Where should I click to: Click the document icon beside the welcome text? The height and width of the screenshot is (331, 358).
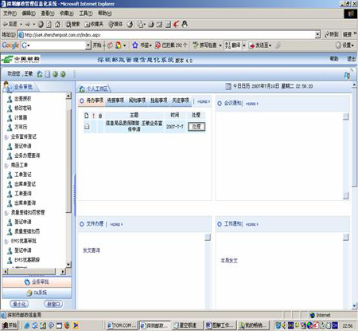tap(48, 74)
